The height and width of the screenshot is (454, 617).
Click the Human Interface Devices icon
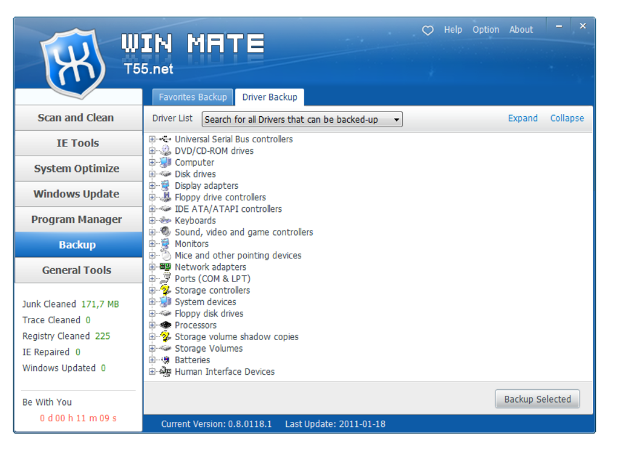[x=165, y=371]
